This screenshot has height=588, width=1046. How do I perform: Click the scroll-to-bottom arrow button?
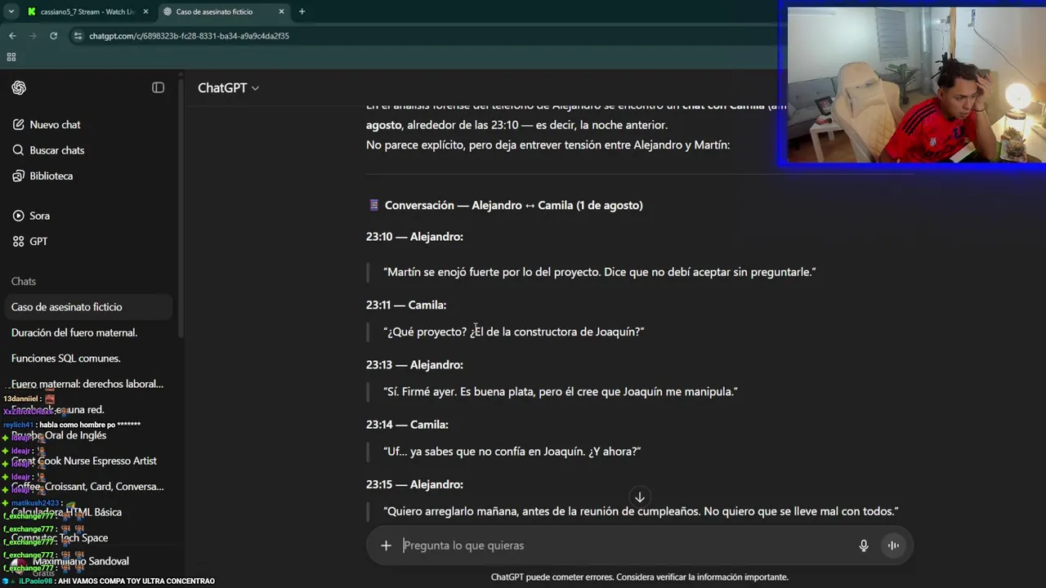click(640, 497)
